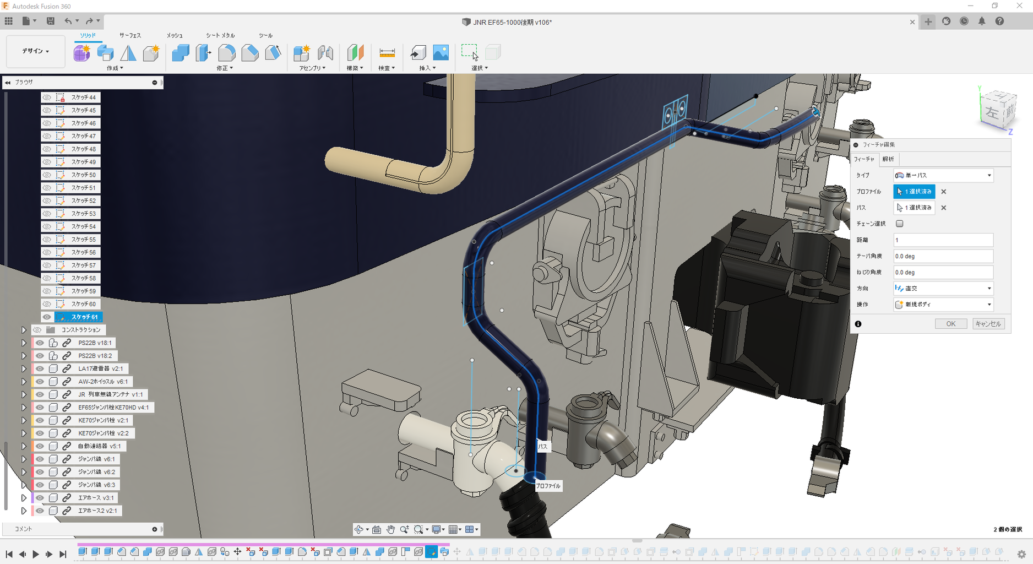Click the 距離 input field
This screenshot has height=564, width=1033.
point(943,240)
